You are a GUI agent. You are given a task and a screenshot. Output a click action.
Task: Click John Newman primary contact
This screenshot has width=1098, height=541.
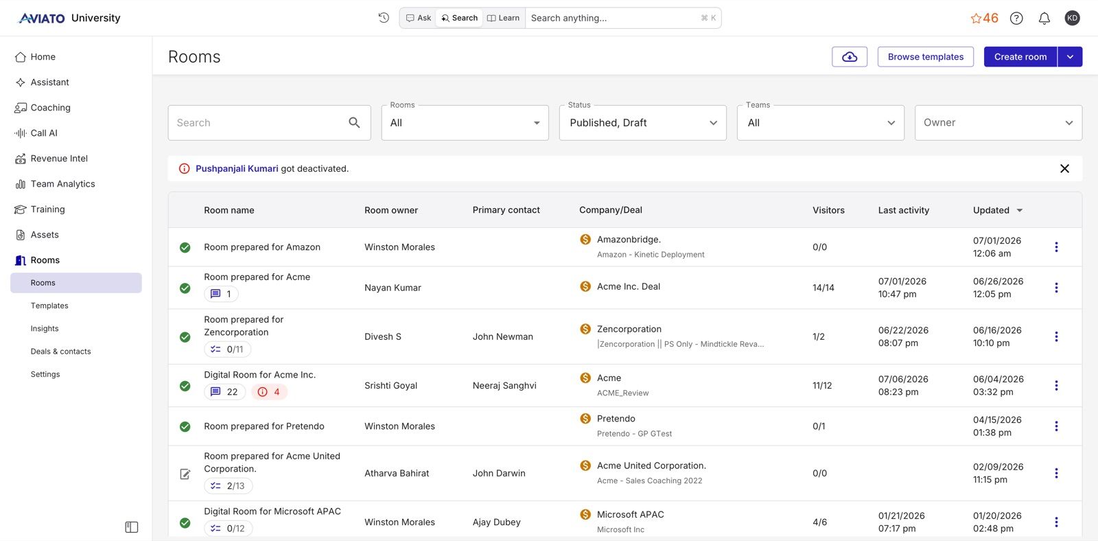[x=502, y=337]
